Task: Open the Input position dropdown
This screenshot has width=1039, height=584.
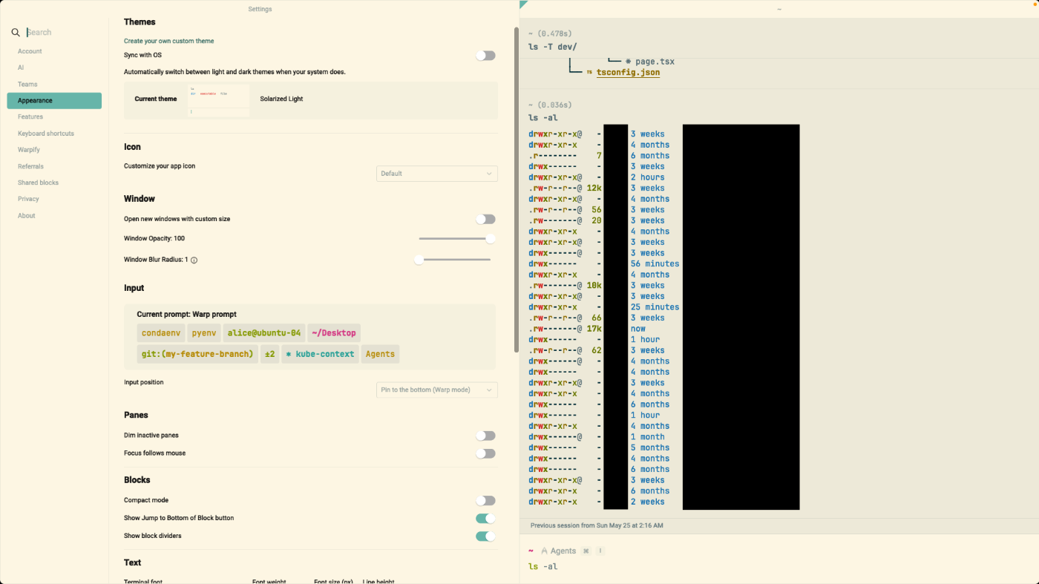Action: (437, 390)
